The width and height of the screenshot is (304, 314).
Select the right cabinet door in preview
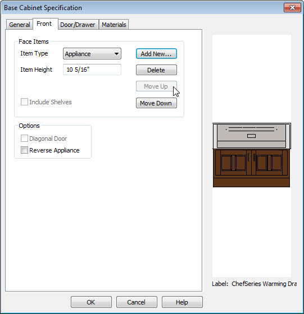click(269, 163)
